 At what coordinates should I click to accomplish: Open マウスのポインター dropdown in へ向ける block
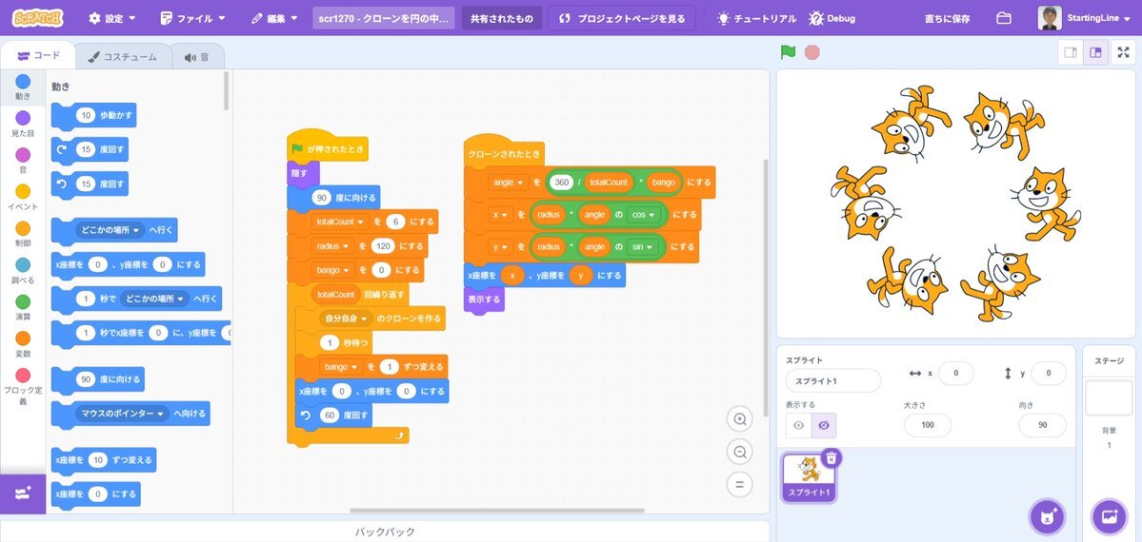click(122, 414)
